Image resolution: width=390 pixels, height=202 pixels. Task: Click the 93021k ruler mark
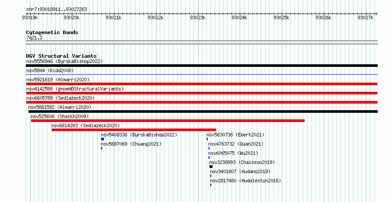click(x=113, y=17)
